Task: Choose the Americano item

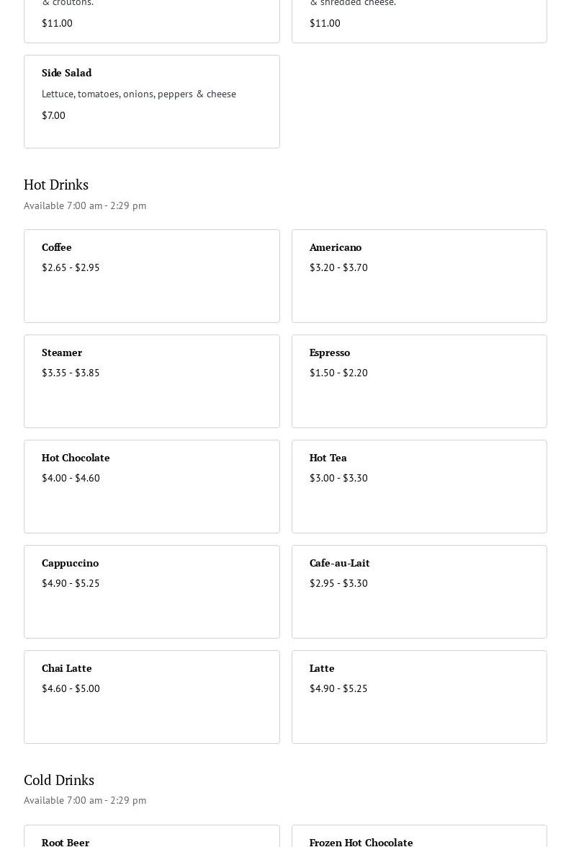Action: pos(419,275)
